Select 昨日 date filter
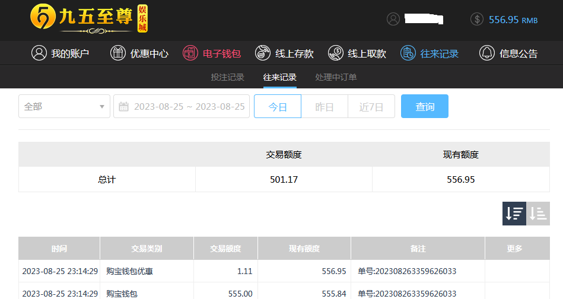Viewport: 563px width, 299px height. click(325, 106)
